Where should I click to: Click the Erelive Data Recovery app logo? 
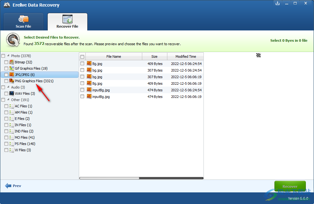tap(7, 5)
